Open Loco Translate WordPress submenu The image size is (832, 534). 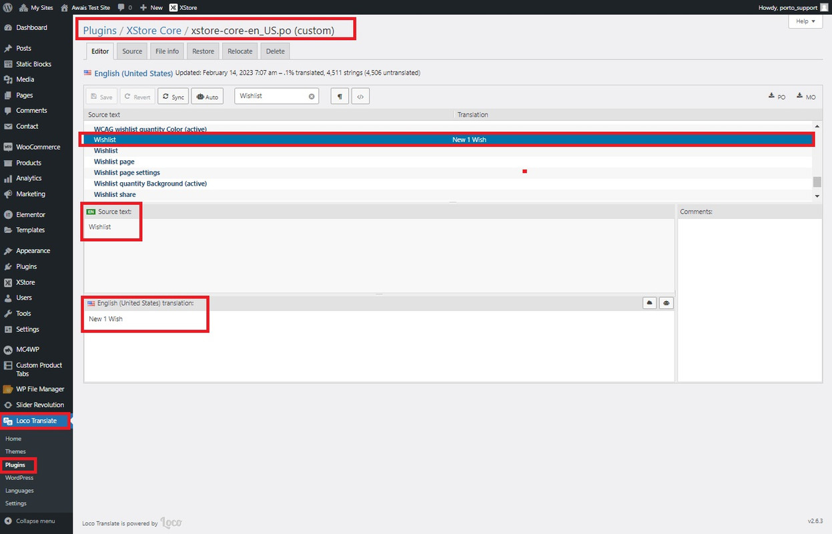click(x=19, y=478)
